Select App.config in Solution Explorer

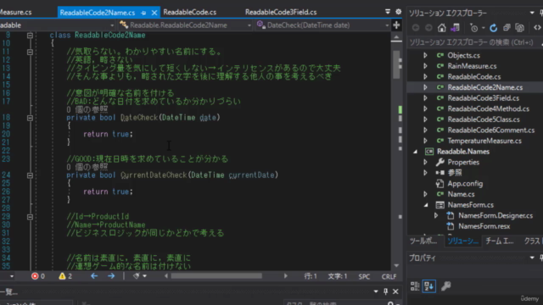465,184
